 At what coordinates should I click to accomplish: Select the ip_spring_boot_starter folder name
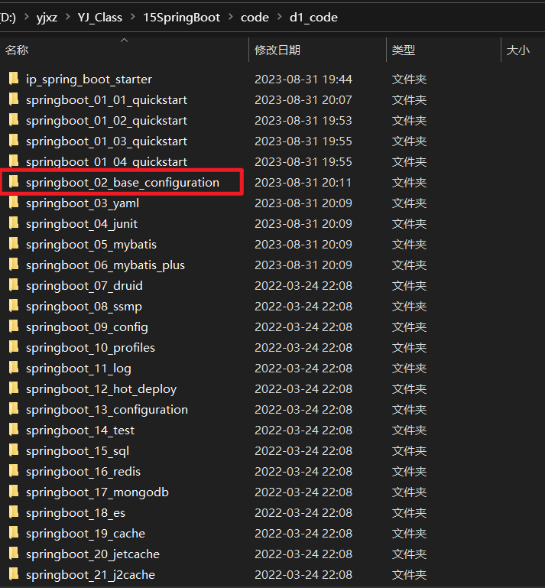(89, 80)
